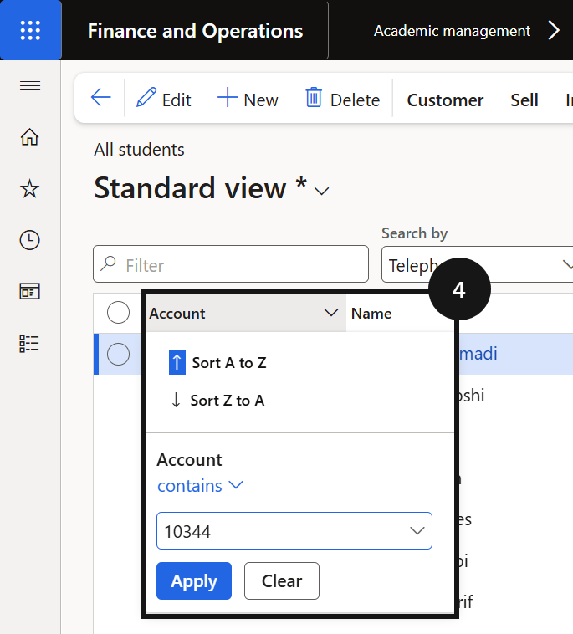Open the app launcher waffle grid

pos(30,30)
